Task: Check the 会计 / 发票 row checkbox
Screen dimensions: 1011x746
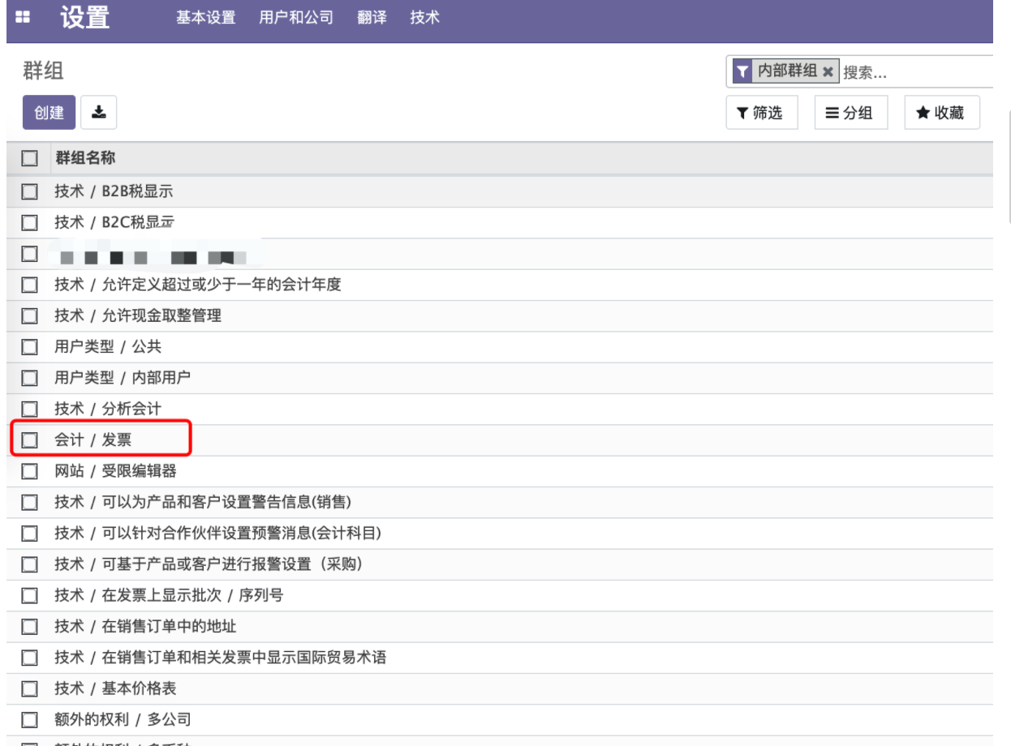Action: (x=30, y=440)
